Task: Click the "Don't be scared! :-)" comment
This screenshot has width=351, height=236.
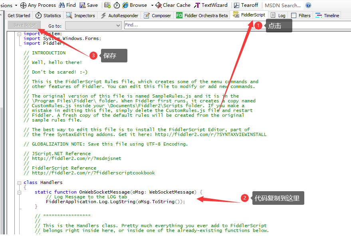Action: pyautogui.click(x=55, y=72)
